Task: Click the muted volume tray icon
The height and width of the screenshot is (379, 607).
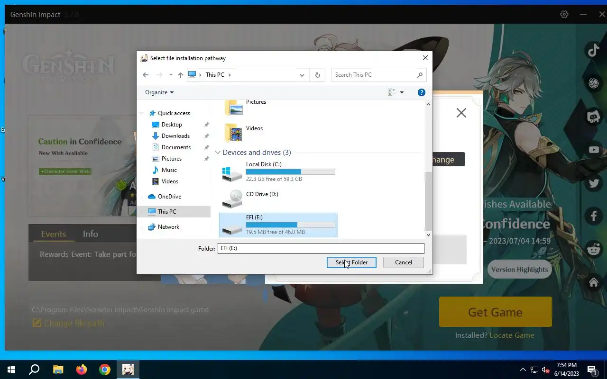Action: 545,370
